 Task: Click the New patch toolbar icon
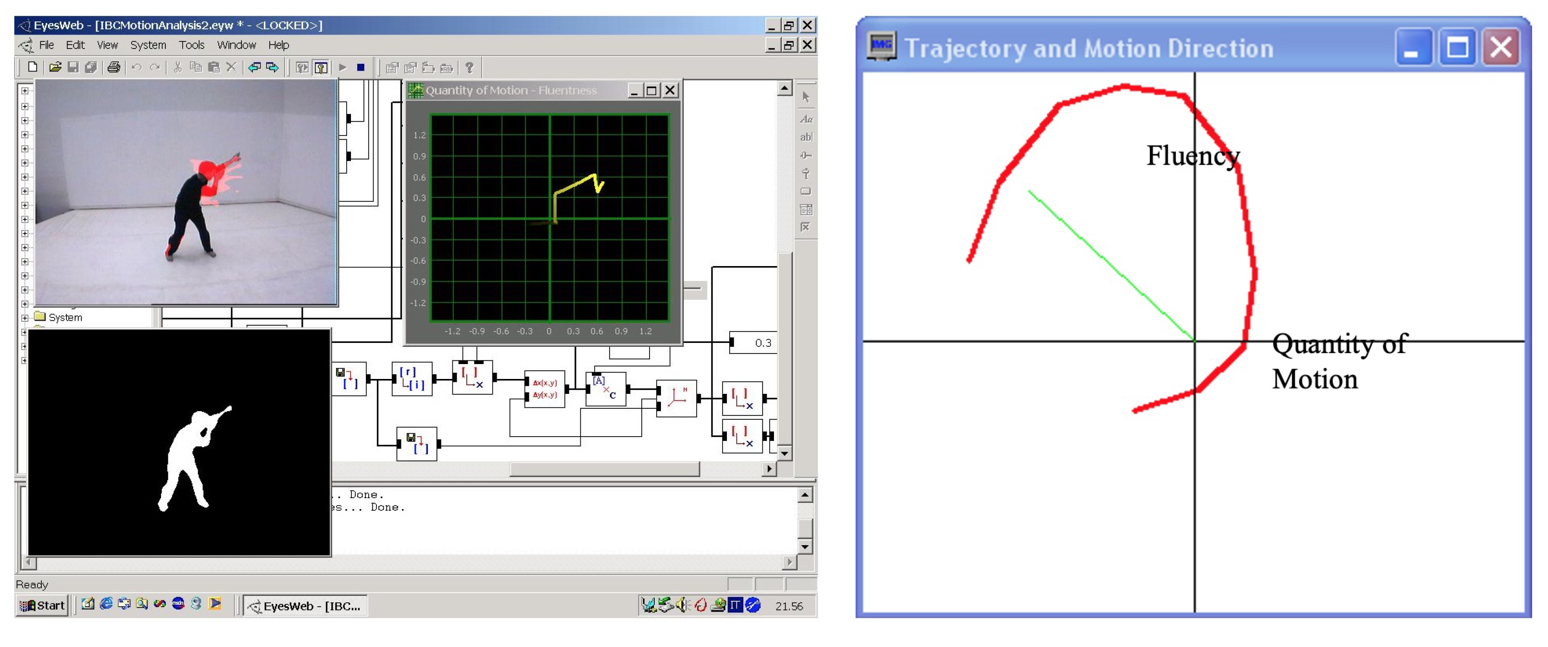point(33,67)
